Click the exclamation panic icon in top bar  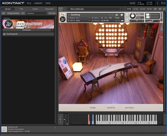click(157, 3)
